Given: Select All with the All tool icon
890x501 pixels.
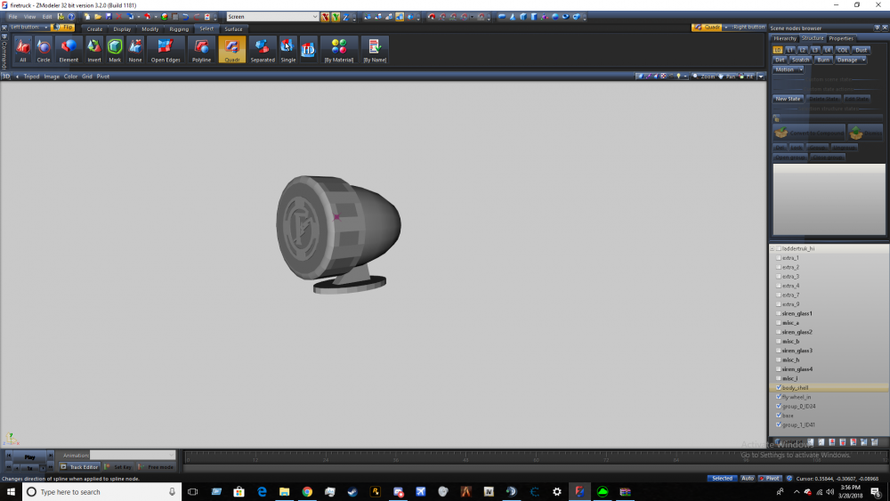Looking at the screenshot, I should point(23,50).
